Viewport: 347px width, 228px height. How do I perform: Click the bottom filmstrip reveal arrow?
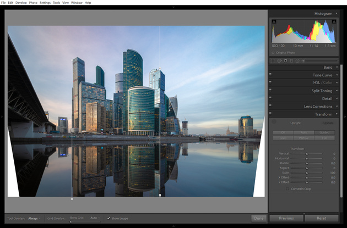coord(173,226)
